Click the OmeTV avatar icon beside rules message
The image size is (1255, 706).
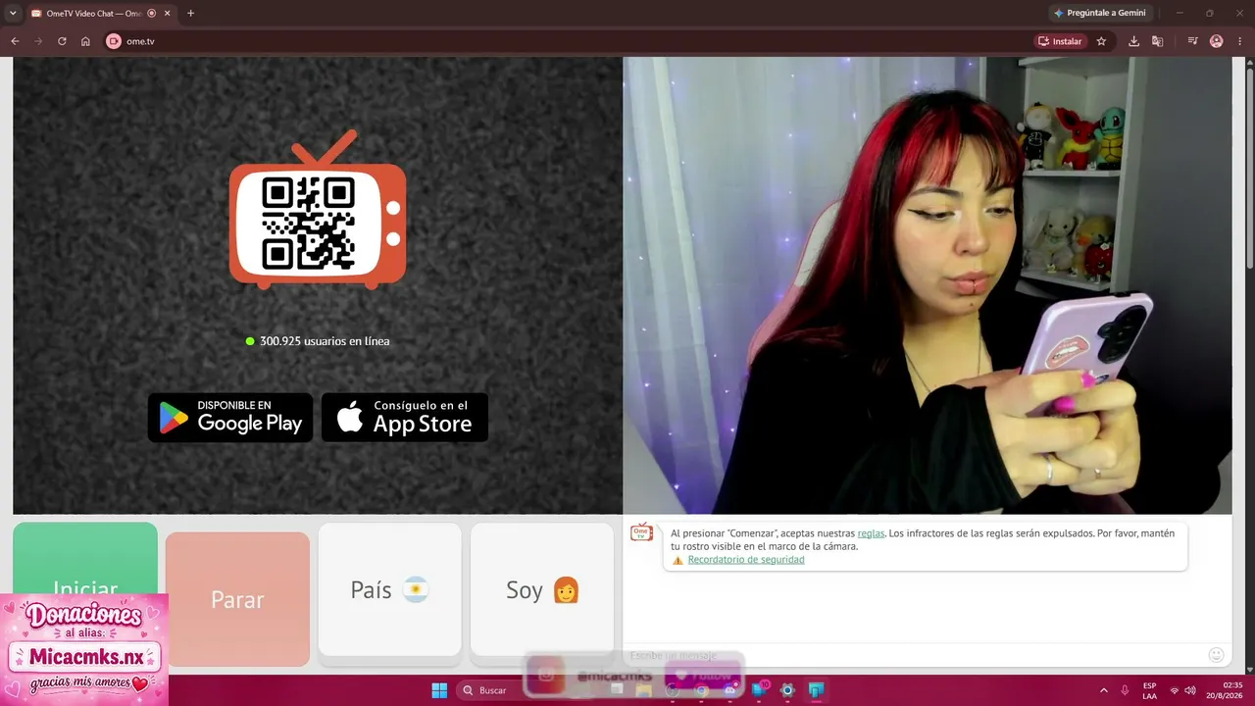point(641,532)
